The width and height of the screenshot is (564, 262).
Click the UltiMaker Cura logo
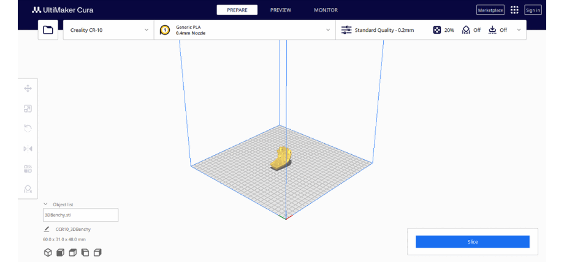[x=63, y=10]
